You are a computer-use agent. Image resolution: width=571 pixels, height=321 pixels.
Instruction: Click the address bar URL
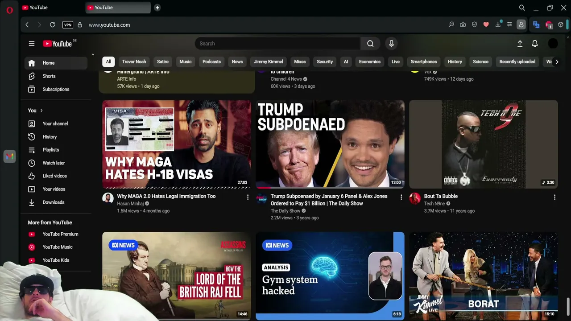109,25
